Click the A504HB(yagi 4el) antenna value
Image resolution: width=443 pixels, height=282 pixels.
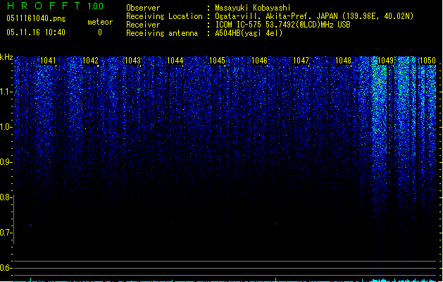(249, 33)
